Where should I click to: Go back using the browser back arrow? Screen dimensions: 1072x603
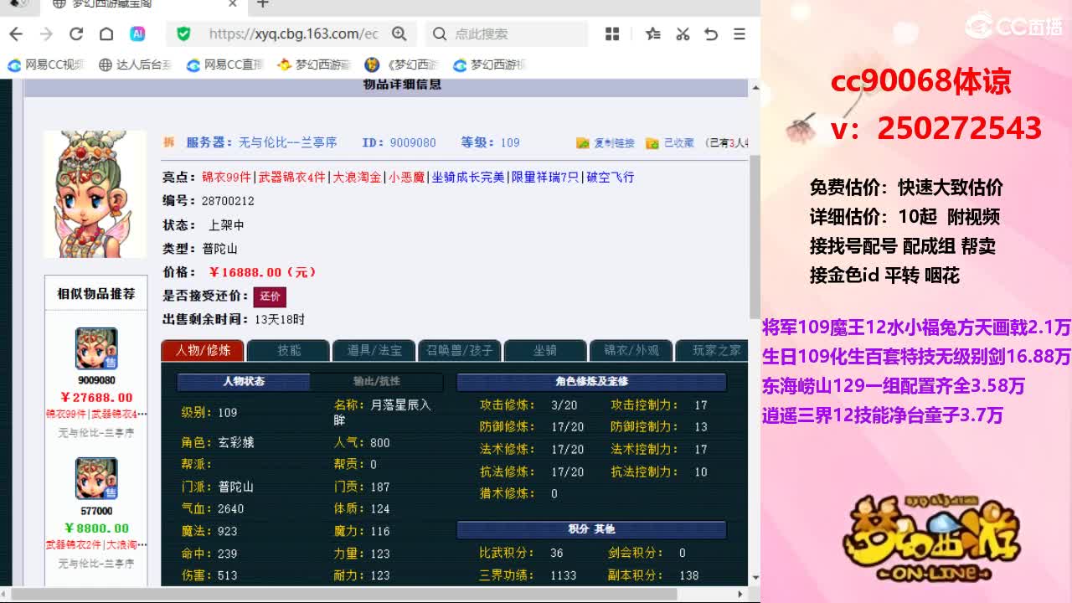point(16,33)
